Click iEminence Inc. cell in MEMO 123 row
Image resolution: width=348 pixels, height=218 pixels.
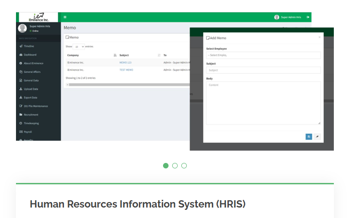(75, 62)
